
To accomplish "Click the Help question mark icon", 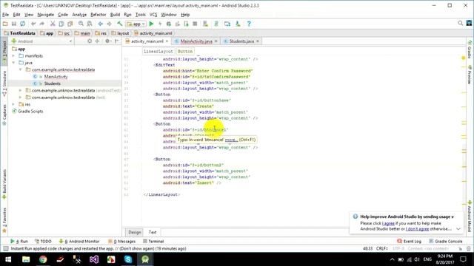I will [x=249, y=24].
